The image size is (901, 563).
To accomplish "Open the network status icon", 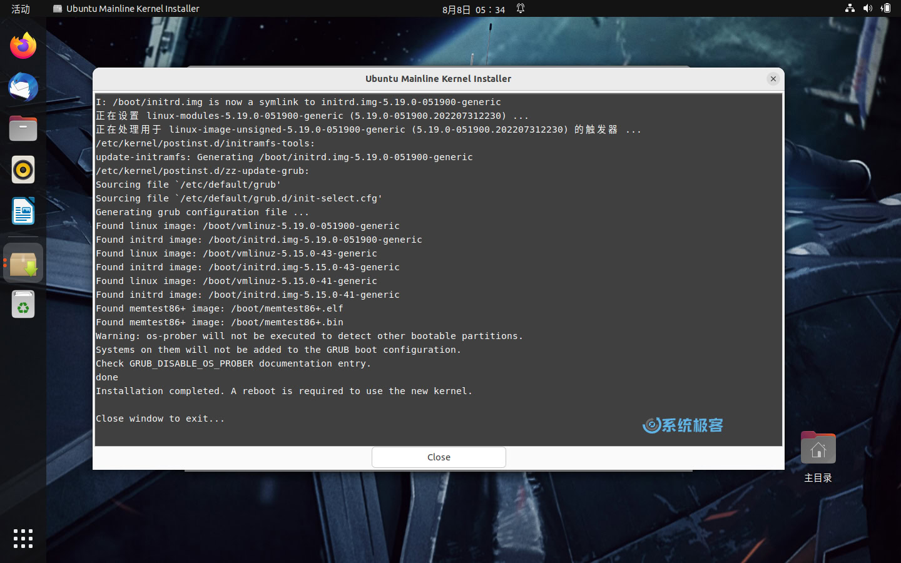I will click(850, 9).
